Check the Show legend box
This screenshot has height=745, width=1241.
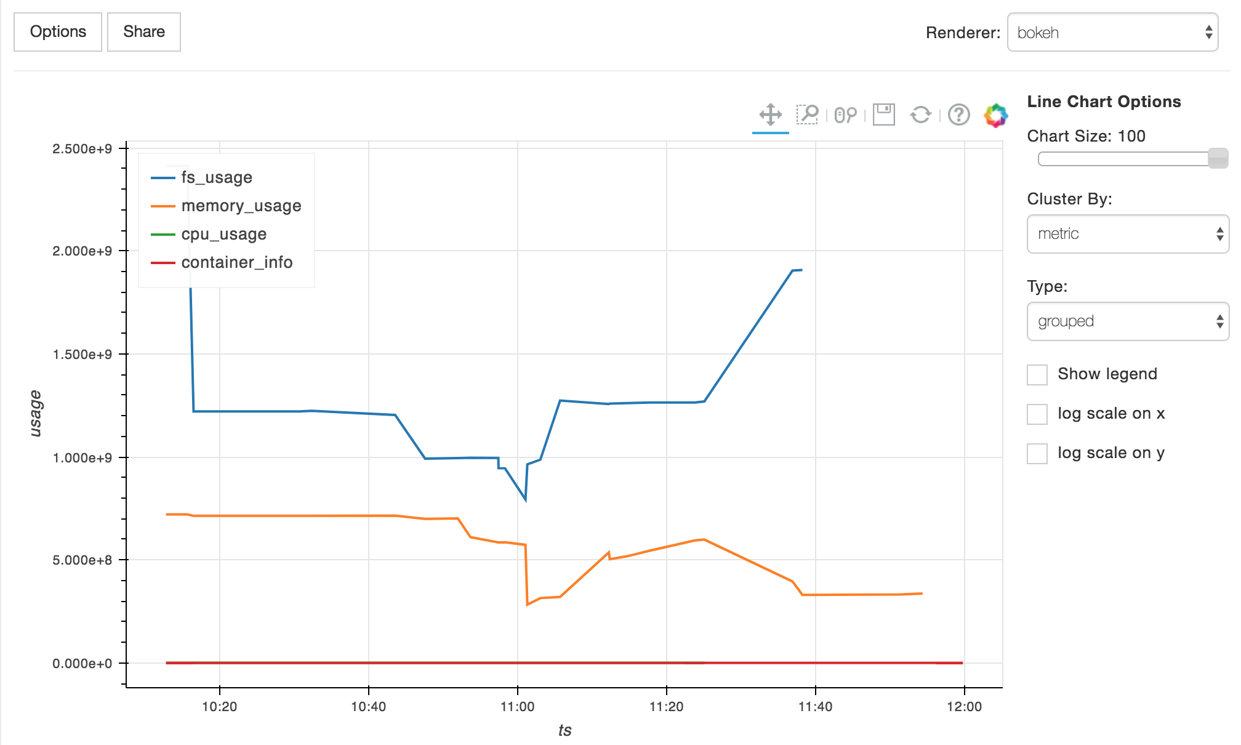click(x=1037, y=374)
